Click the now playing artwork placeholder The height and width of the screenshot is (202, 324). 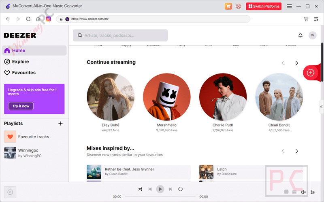point(10,192)
